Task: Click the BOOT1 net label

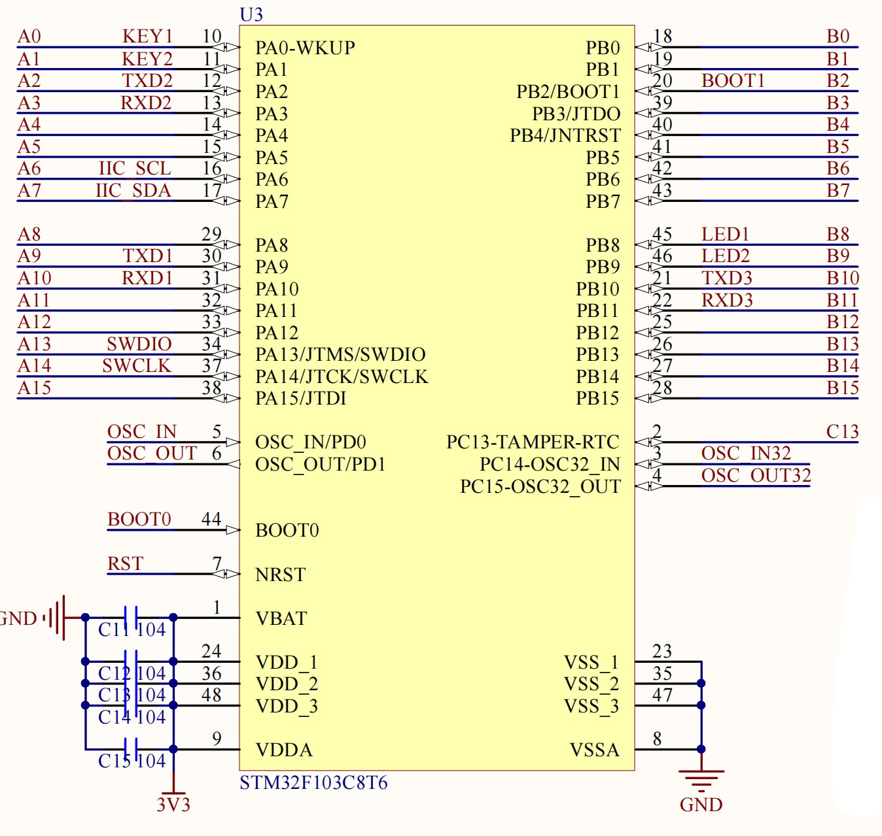Action: (733, 80)
